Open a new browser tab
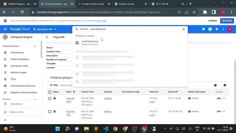The image size is (236, 133). click(x=190, y=4)
